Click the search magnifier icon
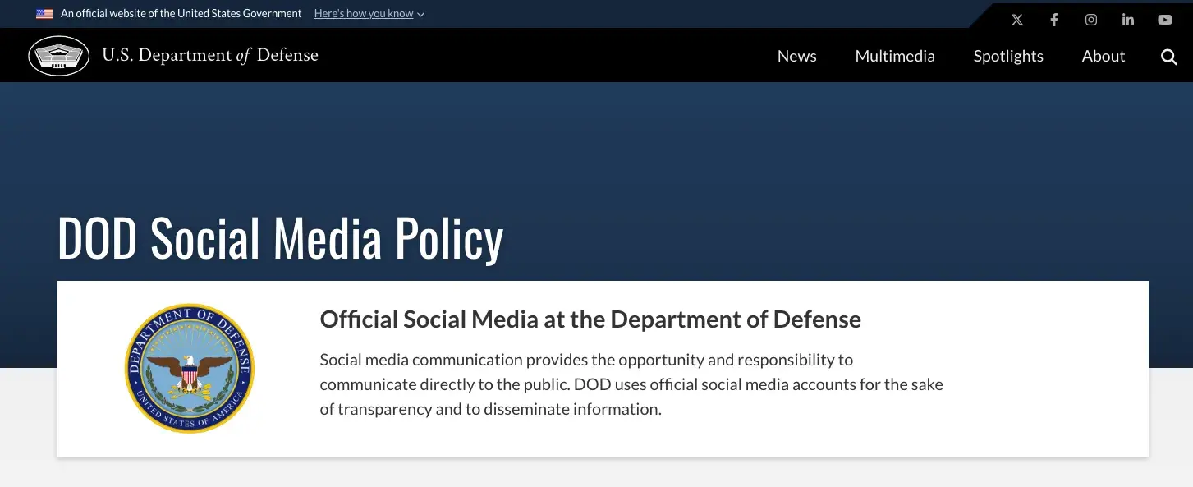The height and width of the screenshot is (487, 1193). coord(1169,57)
